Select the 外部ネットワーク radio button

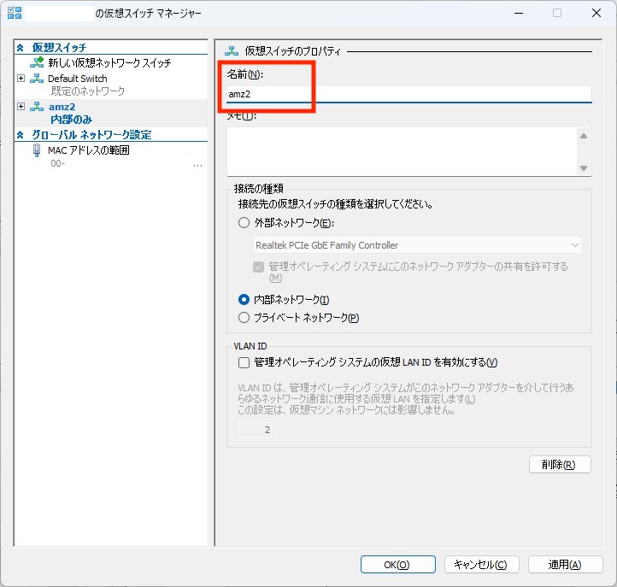pyautogui.click(x=244, y=223)
